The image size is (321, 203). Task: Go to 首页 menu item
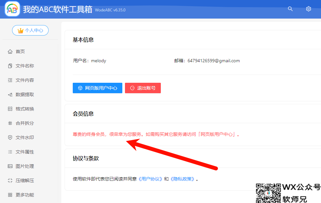20,51
